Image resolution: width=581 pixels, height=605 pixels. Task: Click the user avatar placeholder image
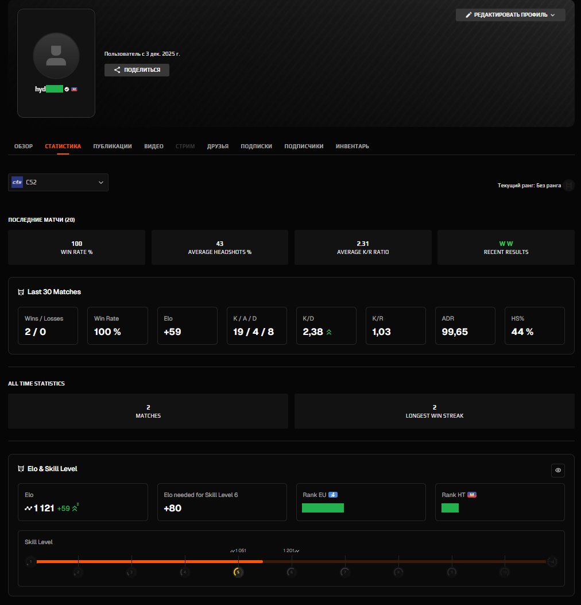click(x=56, y=56)
